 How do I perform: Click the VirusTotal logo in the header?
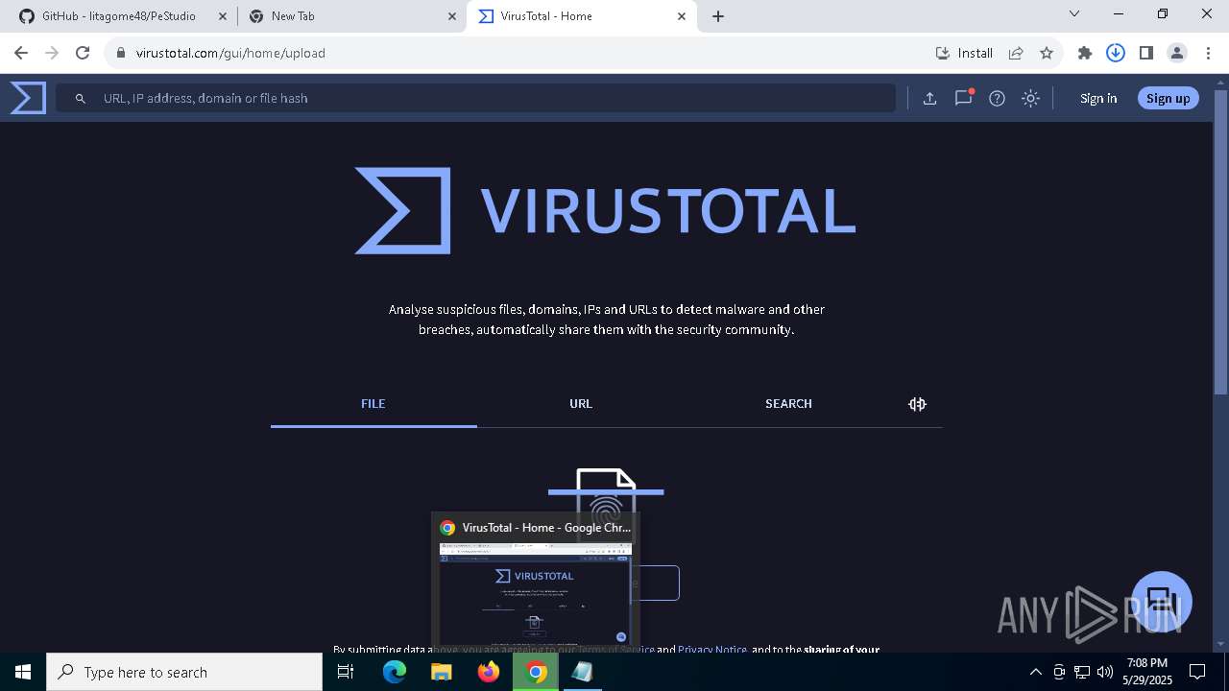click(28, 98)
